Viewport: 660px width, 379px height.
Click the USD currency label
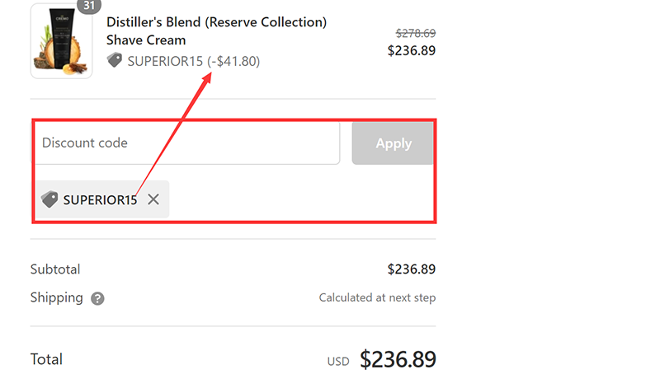pos(338,361)
